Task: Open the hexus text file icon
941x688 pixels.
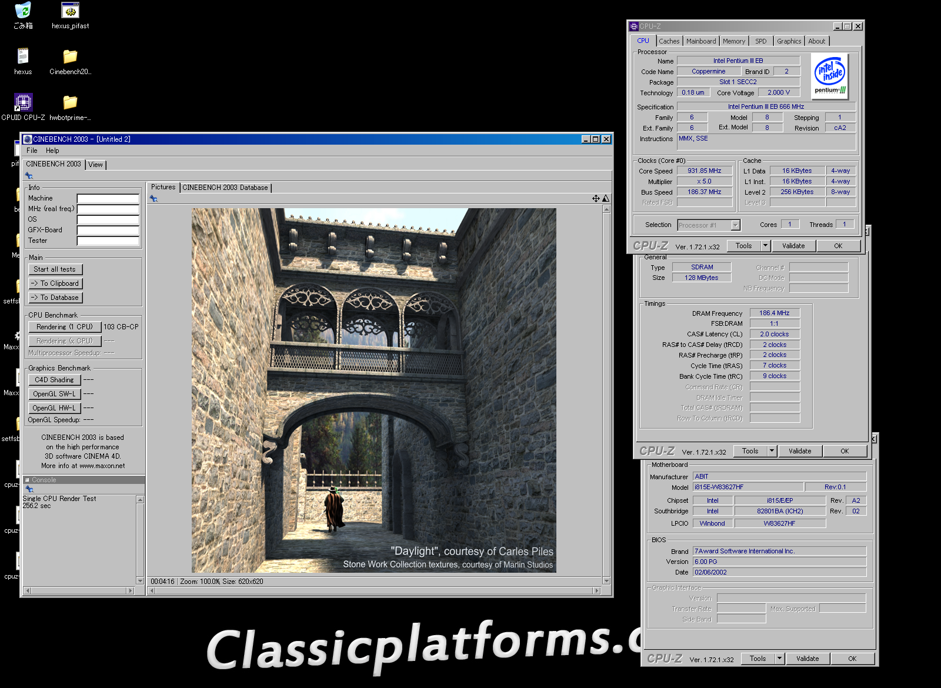Action: 23,62
